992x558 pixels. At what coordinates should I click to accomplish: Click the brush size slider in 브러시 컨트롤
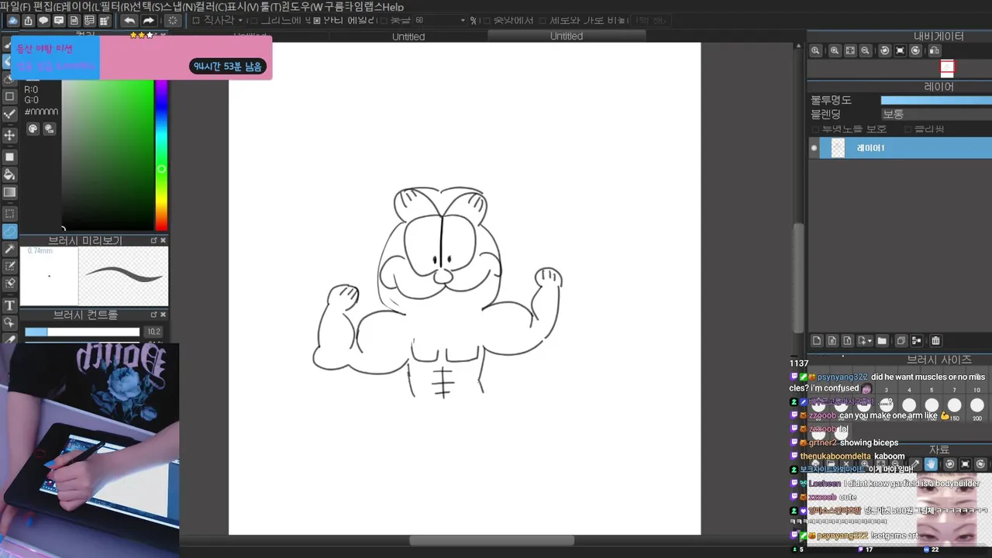pyautogui.click(x=82, y=332)
